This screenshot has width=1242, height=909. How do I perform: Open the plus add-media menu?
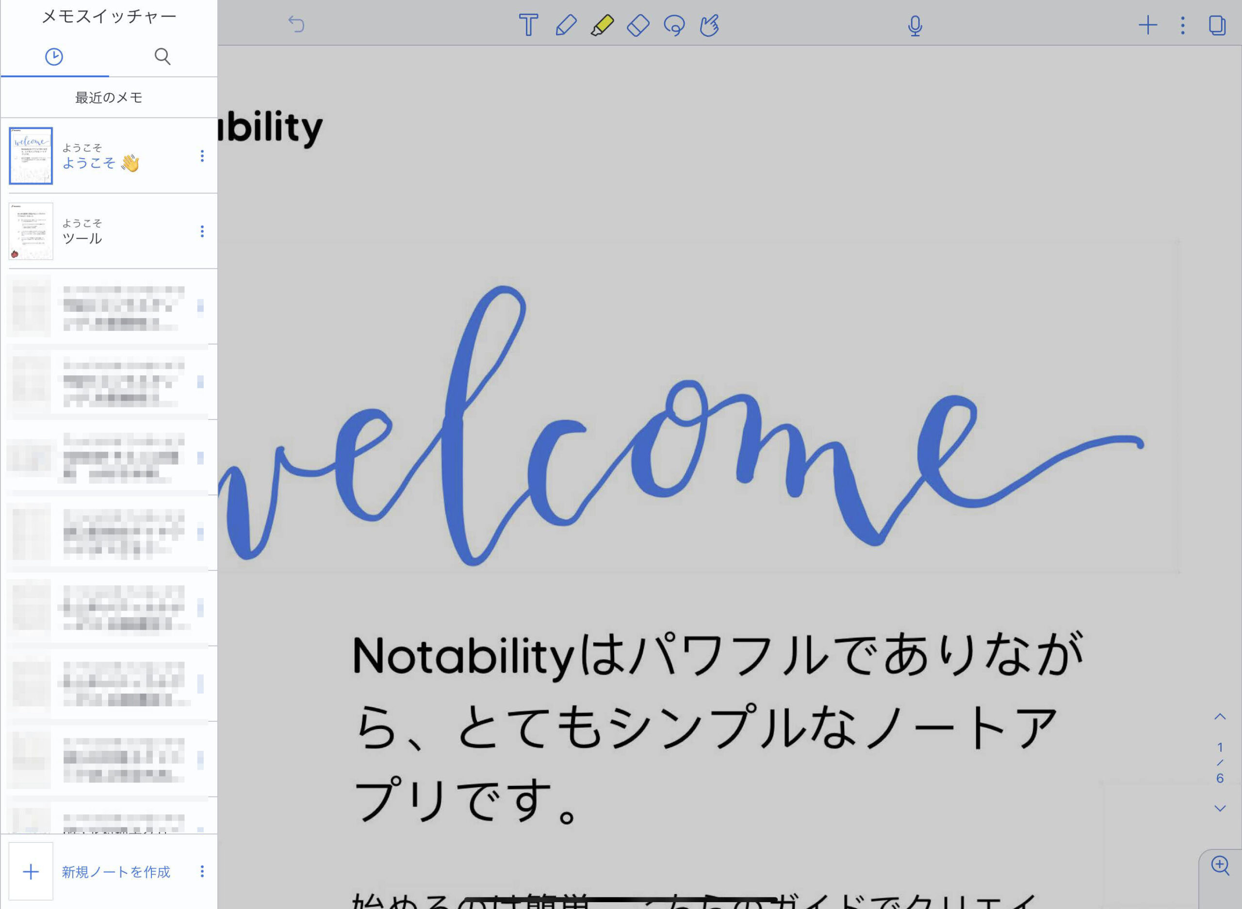click(1148, 25)
